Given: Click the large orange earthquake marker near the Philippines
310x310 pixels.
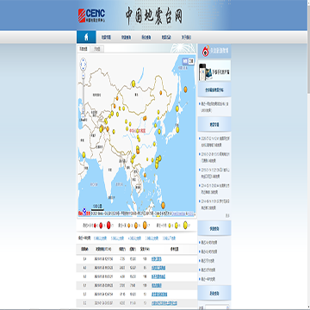Looking at the screenshot, I should pyautogui.click(x=163, y=205).
